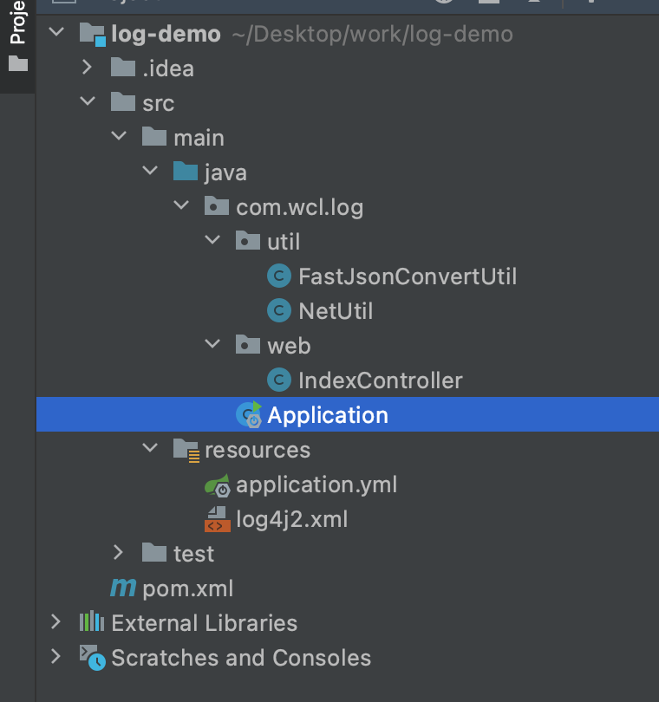Click the Spring leaf icon on application.yml
Viewport: 659px width, 702px height.
[217, 484]
